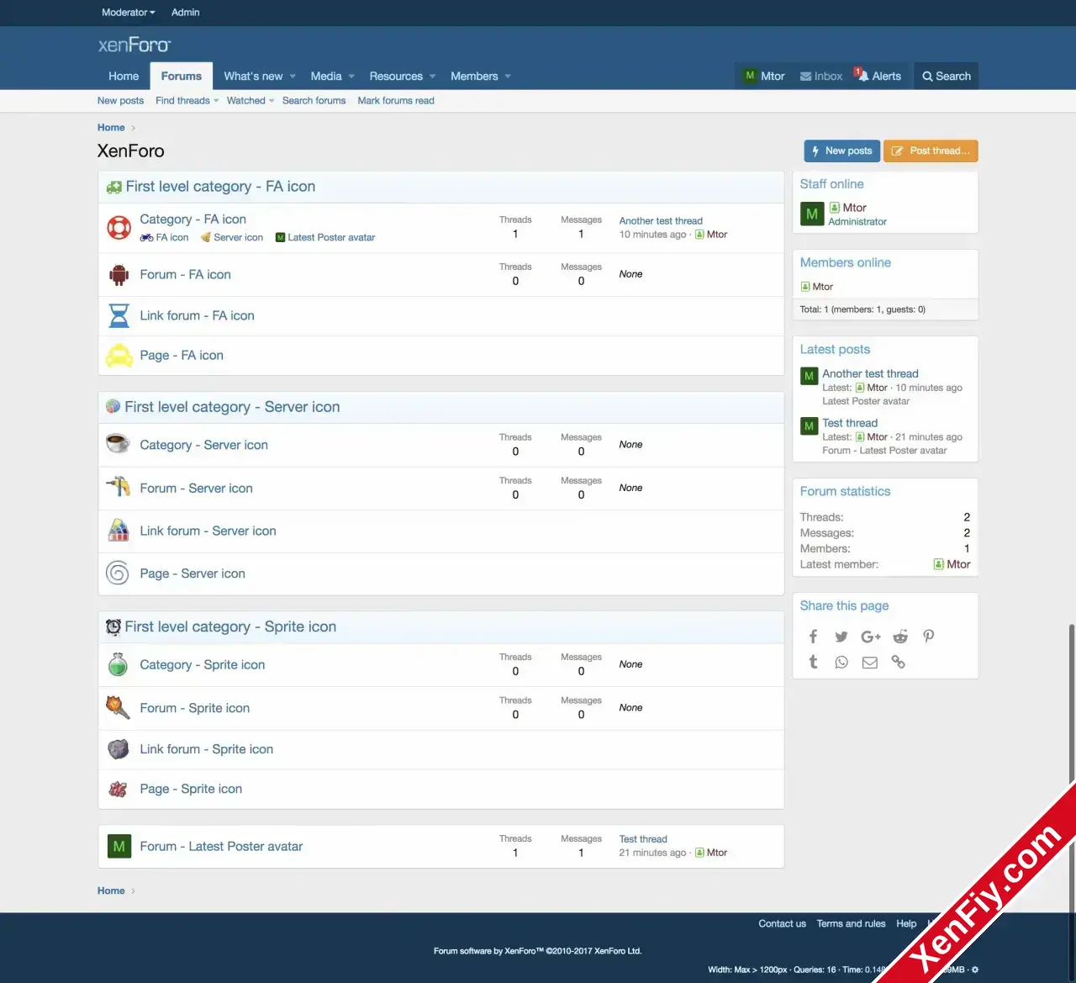
Task: Click Mark forums read link
Action: click(x=396, y=101)
